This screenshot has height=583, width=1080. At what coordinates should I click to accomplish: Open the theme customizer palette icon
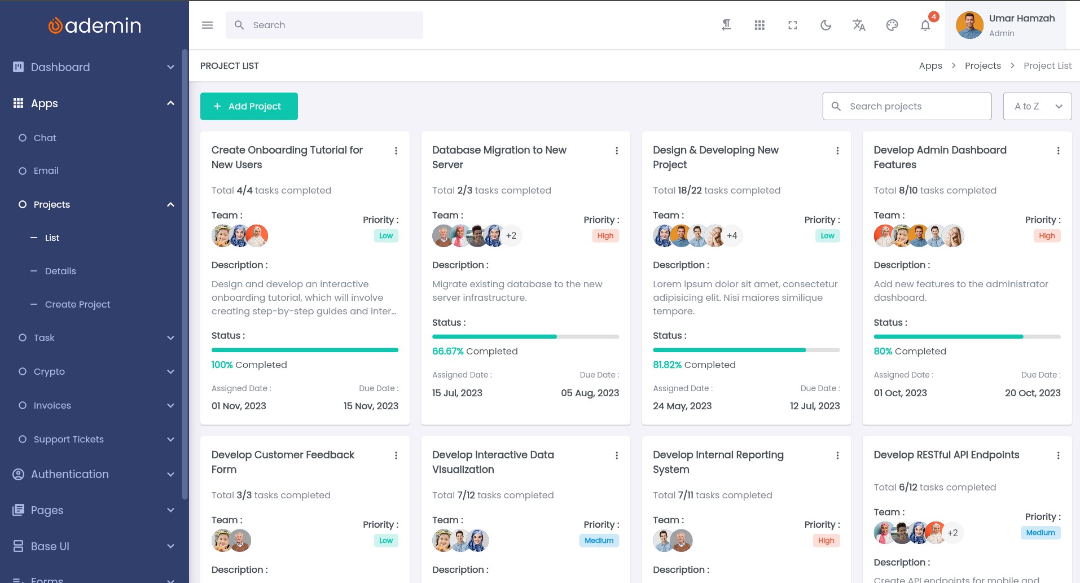click(x=892, y=25)
